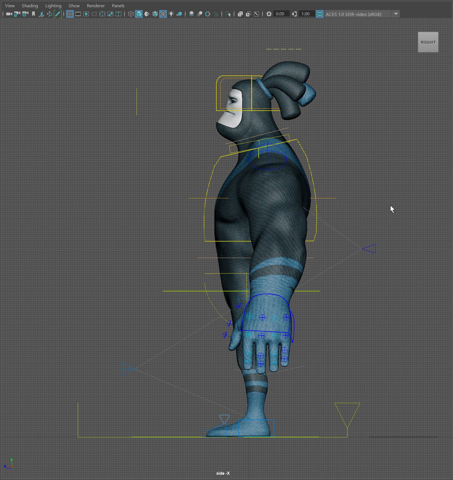The width and height of the screenshot is (453, 480).
Task: Click the camera Bookmarks icon
Action: (x=33, y=14)
